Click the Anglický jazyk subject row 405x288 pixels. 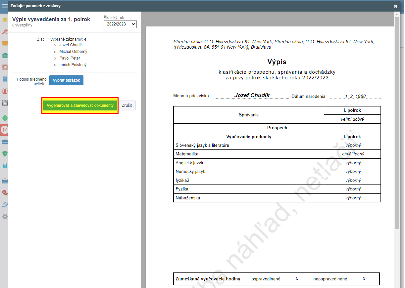(277, 163)
